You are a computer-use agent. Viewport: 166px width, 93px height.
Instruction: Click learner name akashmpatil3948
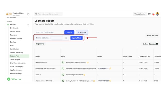coord(41,62)
